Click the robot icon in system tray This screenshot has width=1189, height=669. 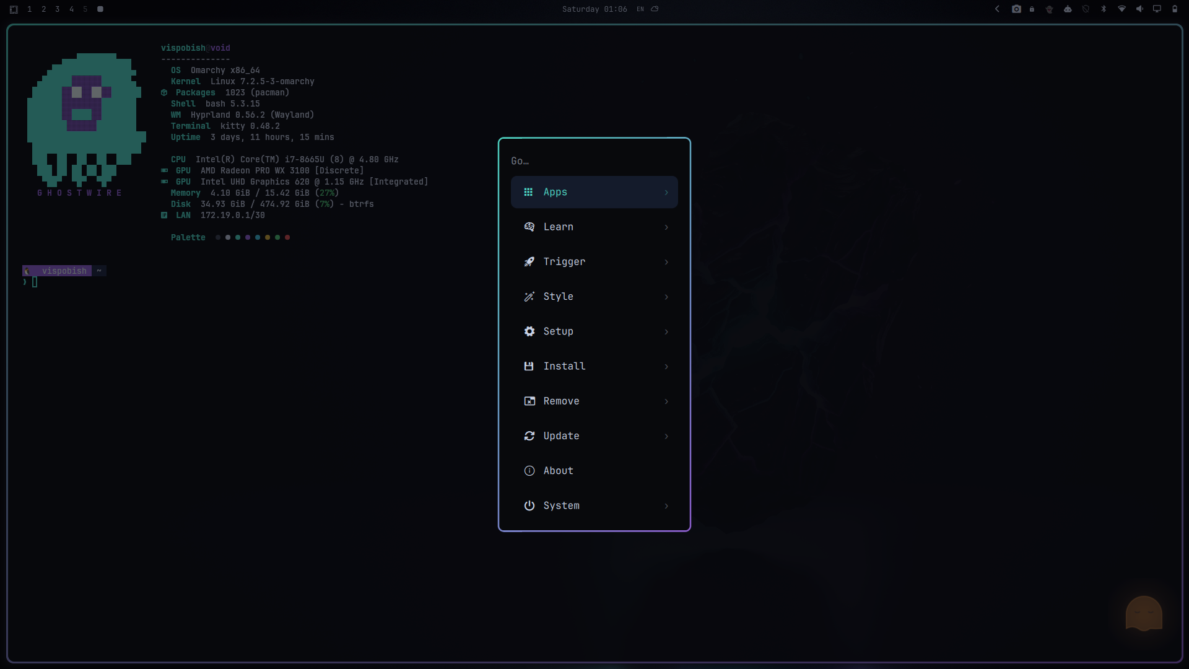click(x=1068, y=9)
